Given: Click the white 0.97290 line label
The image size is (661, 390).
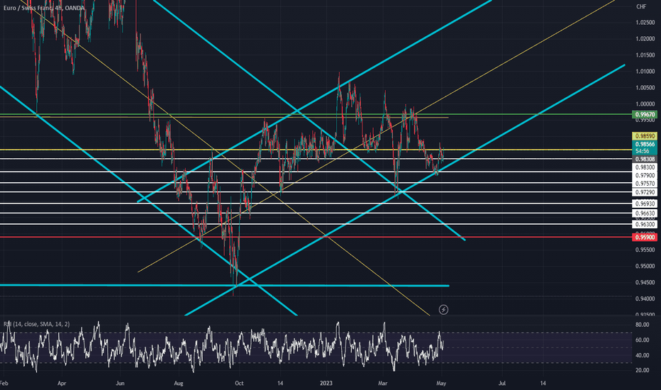Looking at the screenshot, I should click(645, 192).
